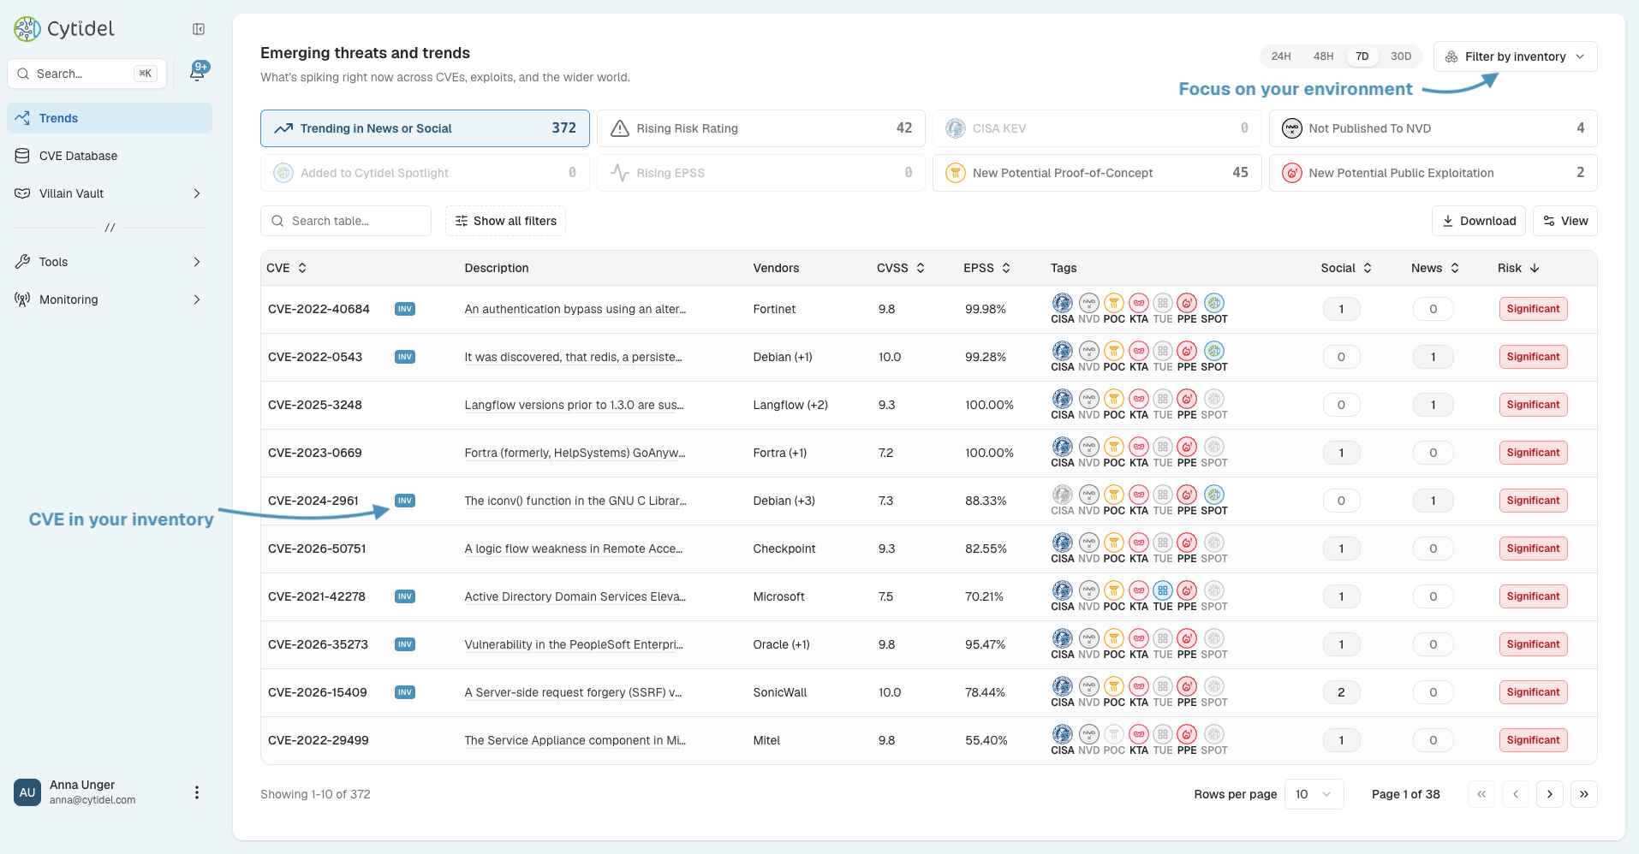
Task: Go to the next page
Action: [1550, 794]
